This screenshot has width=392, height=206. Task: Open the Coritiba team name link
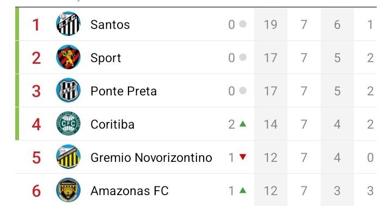(113, 124)
